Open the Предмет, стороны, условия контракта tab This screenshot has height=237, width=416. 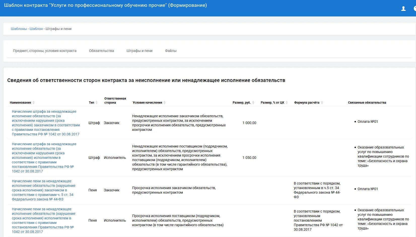point(45,51)
